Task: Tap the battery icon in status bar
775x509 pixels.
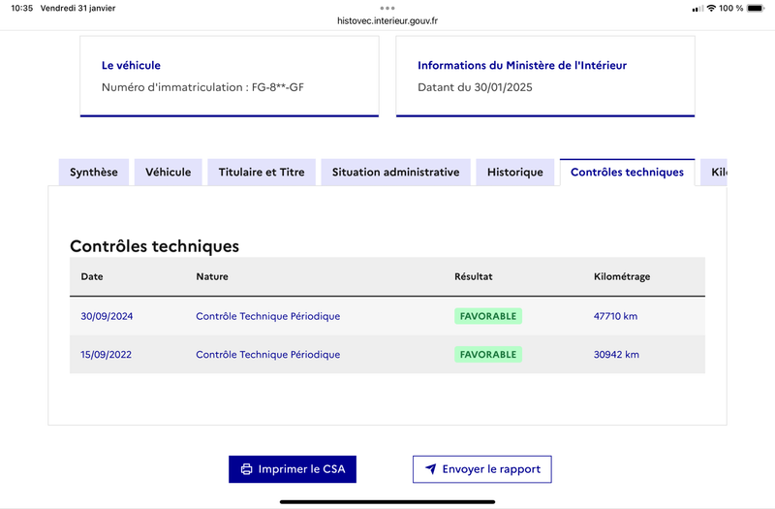Action: (x=756, y=8)
